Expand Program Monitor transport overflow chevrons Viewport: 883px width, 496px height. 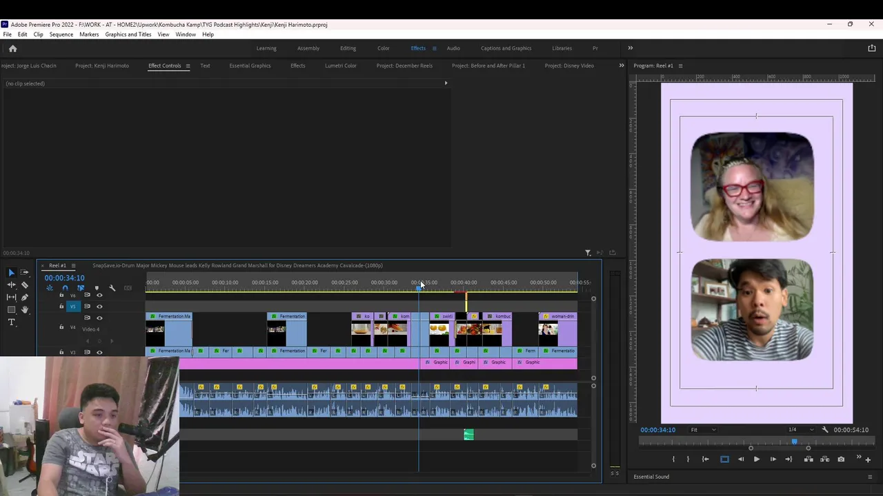[x=858, y=457]
